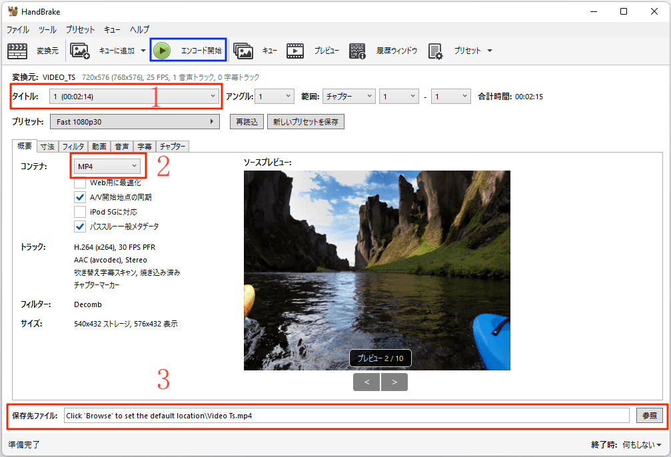
Task: Open the キューに追加 dropdown arrow
Action: pyautogui.click(x=143, y=51)
